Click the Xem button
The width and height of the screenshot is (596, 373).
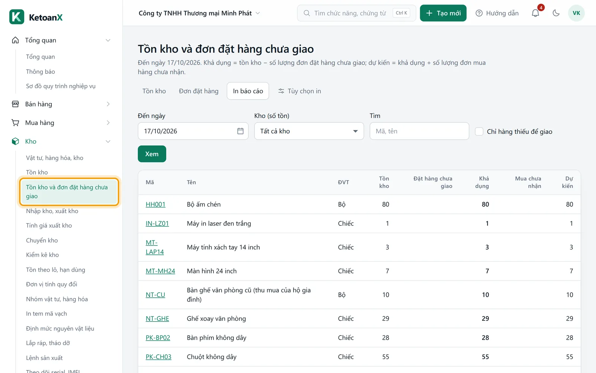[x=152, y=154]
